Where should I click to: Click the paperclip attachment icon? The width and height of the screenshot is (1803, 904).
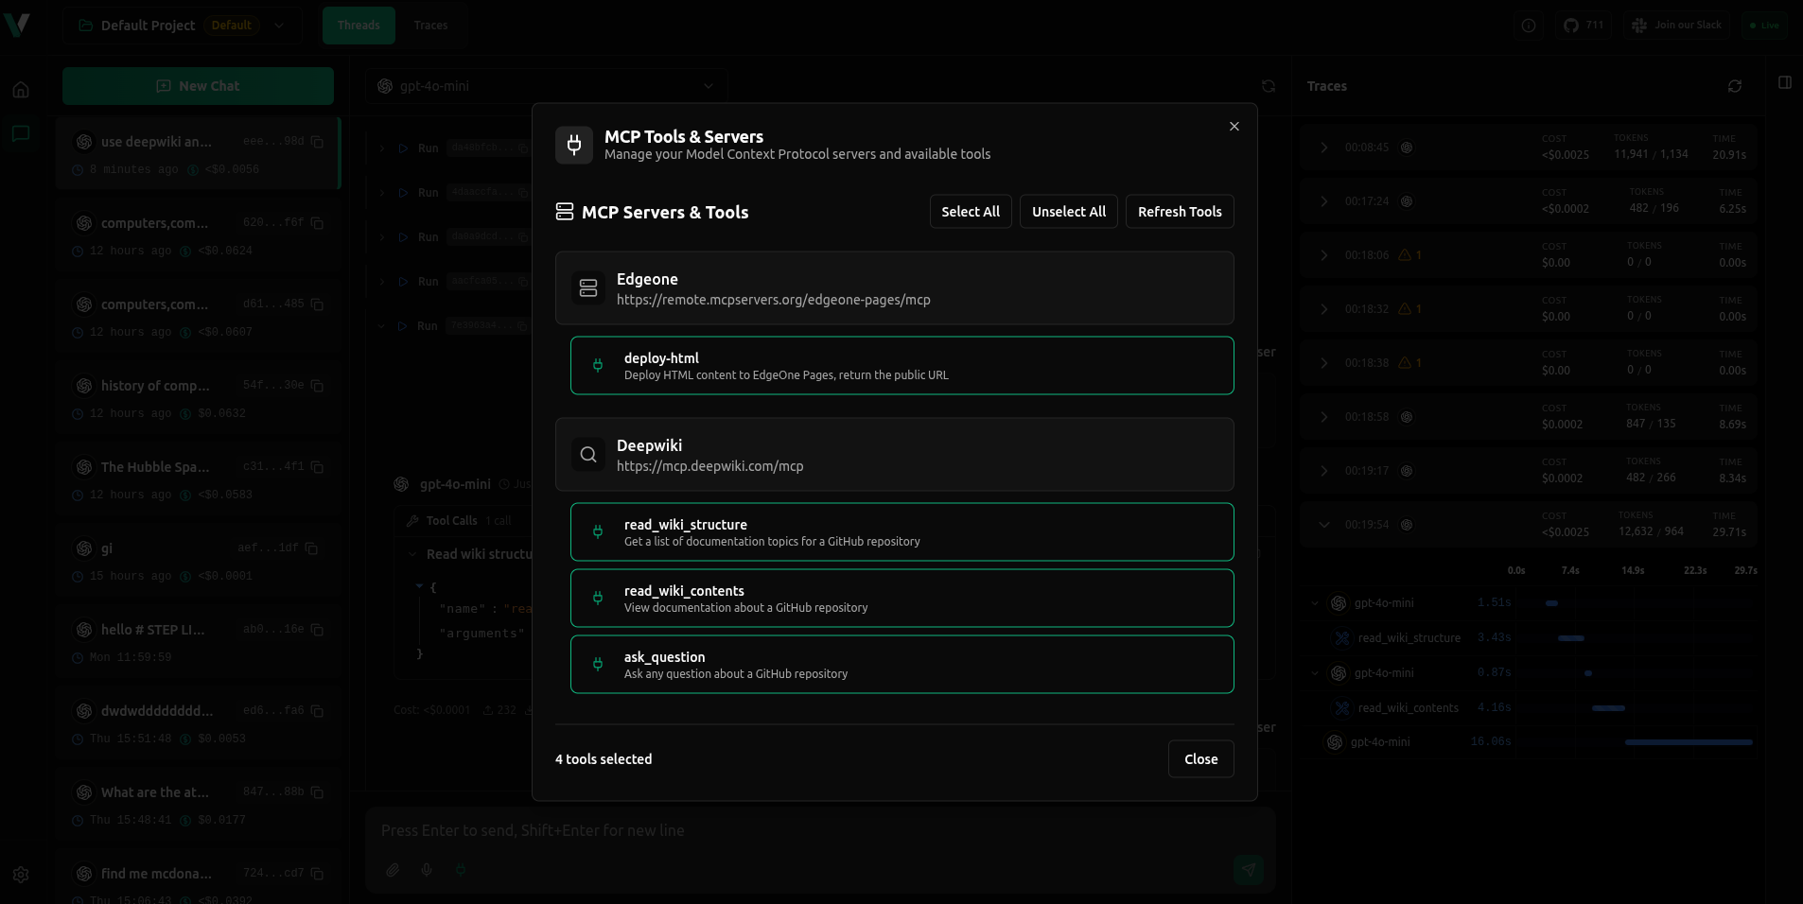pos(392,870)
